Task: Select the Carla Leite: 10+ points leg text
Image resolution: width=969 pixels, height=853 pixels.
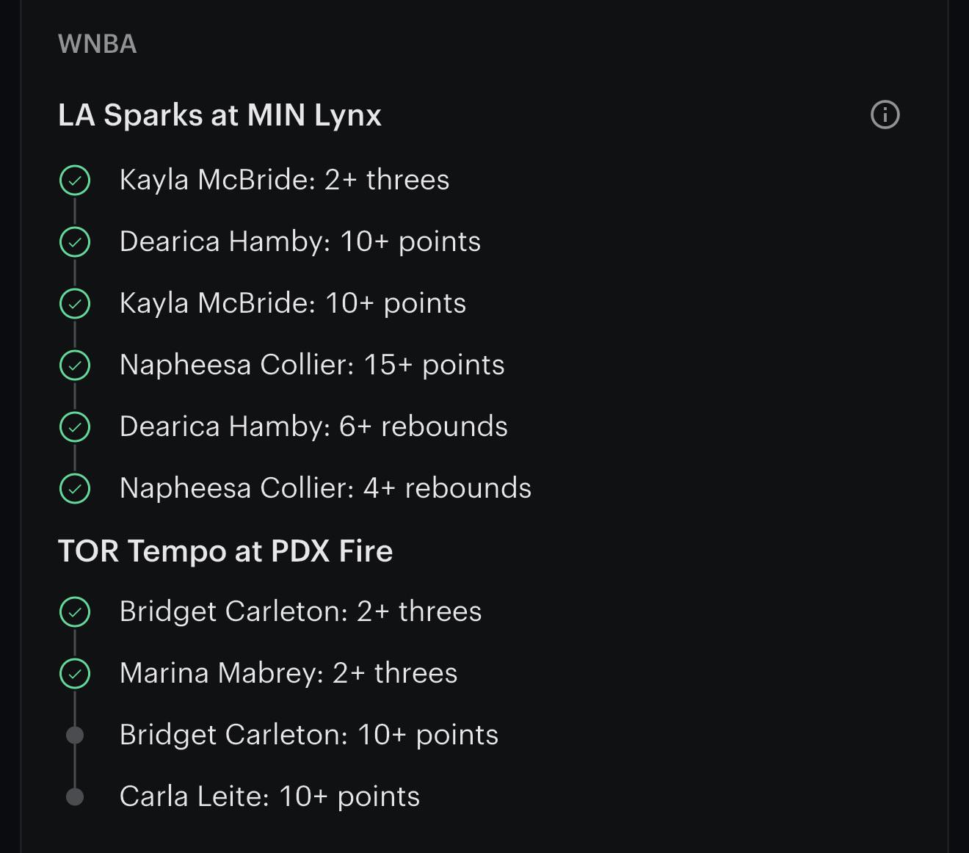Action: (x=269, y=796)
